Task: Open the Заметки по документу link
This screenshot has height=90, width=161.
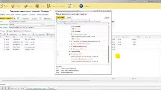Action: [43, 14]
